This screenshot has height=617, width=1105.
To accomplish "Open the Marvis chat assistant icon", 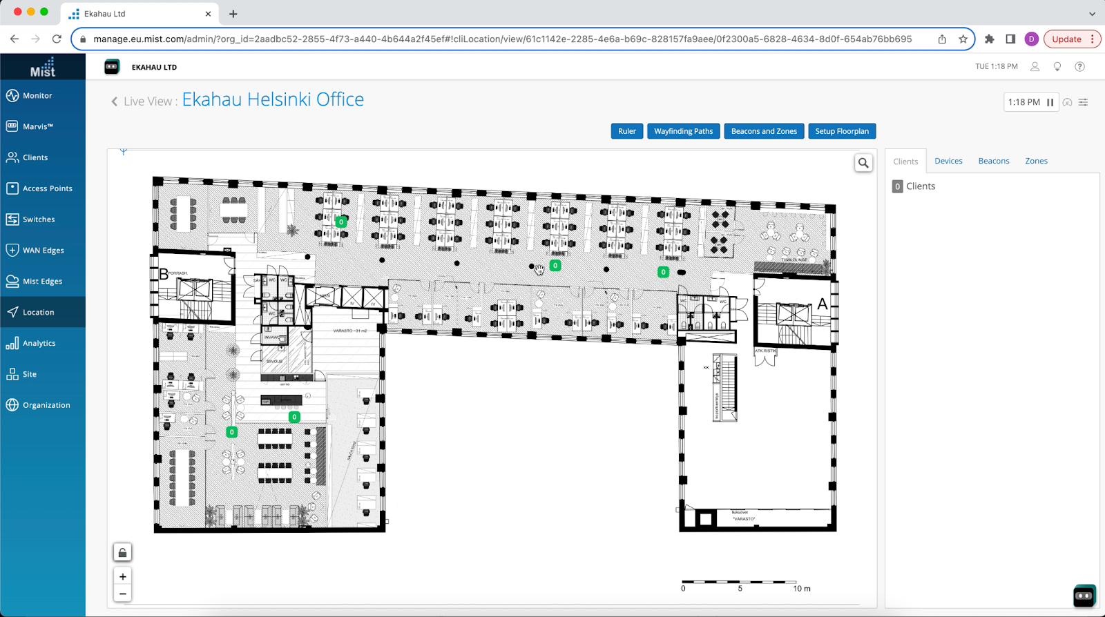I will click(1084, 596).
